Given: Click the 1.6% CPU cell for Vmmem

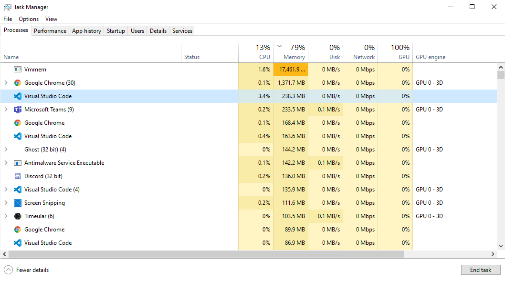Looking at the screenshot, I should coord(256,70).
